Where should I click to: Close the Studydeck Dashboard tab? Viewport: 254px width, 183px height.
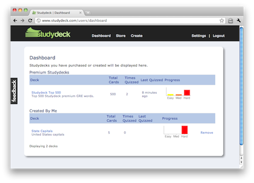pos(80,13)
